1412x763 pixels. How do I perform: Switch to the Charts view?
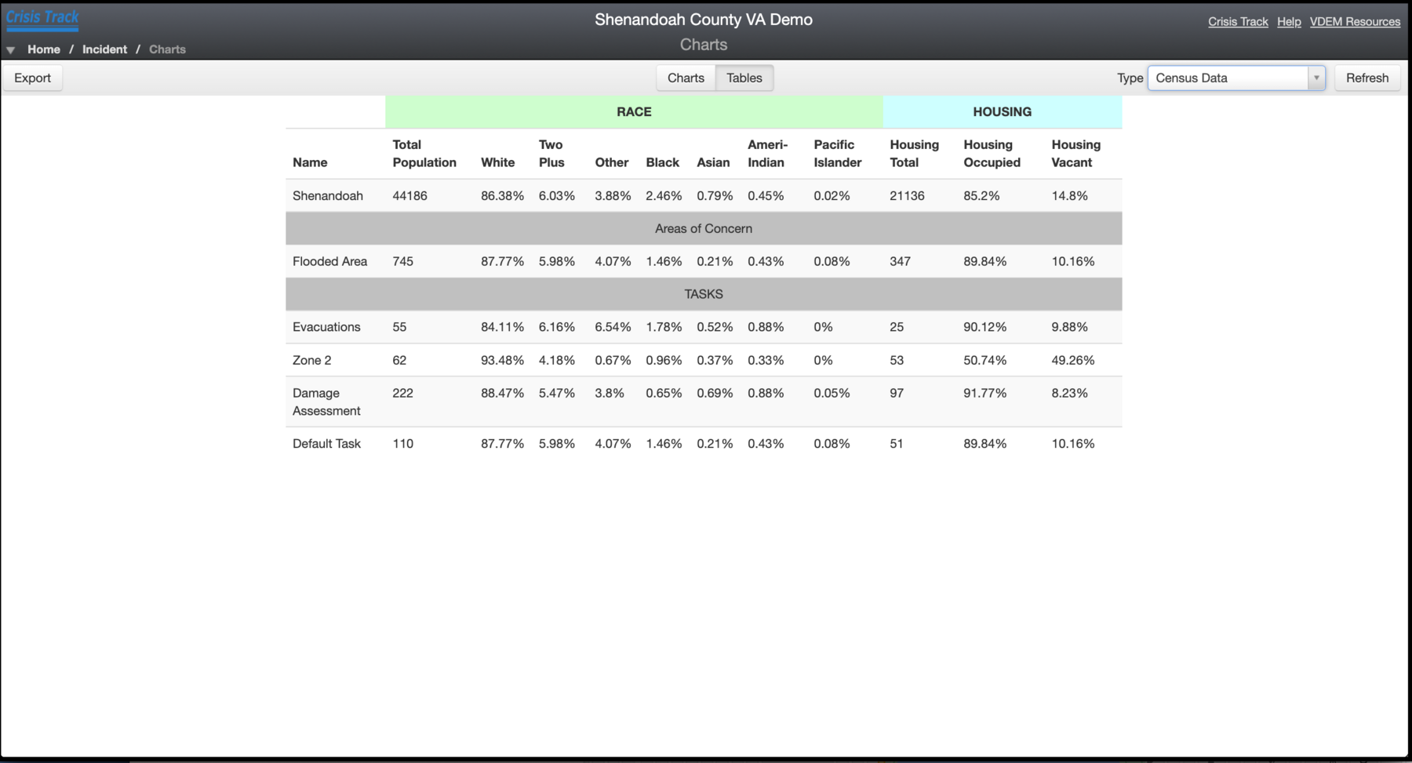coord(685,78)
